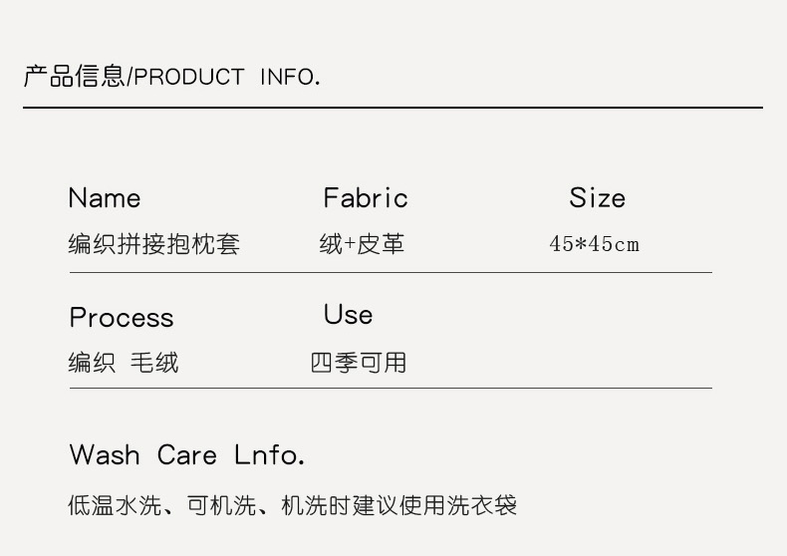This screenshot has height=556, width=787.
Task: Select the Size column label
Action: [x=598, y=198]
